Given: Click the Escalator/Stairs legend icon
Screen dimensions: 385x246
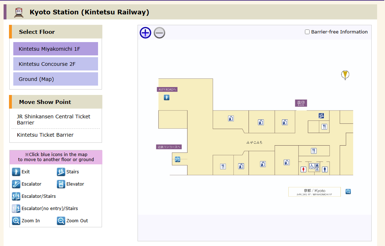Looking at the screenshot, I should click(x=16, y=196).
